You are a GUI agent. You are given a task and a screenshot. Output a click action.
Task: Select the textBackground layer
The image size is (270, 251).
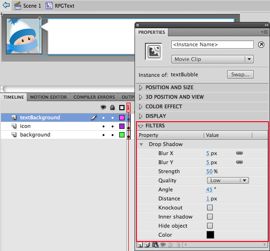[64, 117]
